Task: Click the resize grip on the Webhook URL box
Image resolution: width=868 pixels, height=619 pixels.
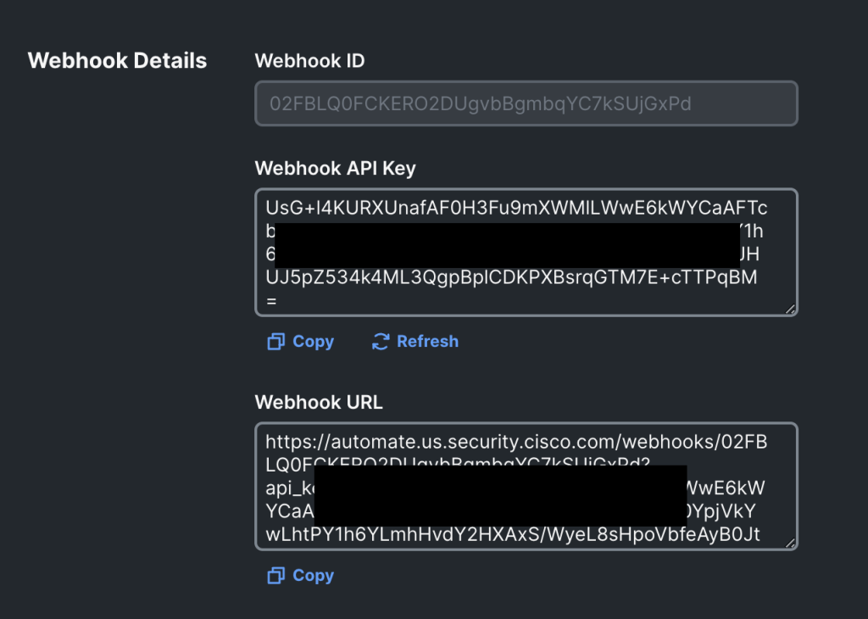Action: point(790,541)
